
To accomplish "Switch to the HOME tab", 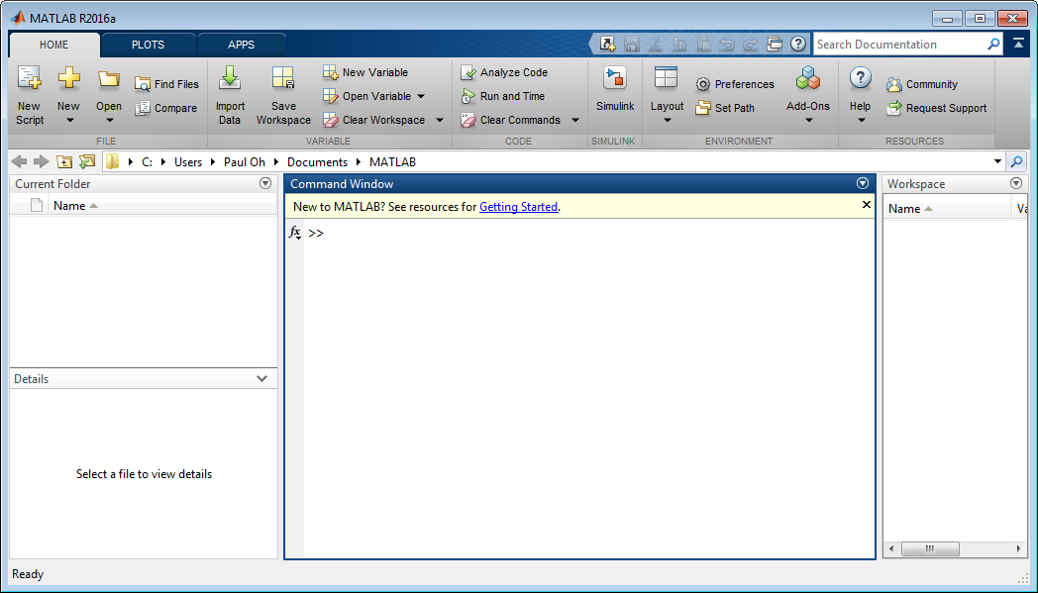I will (x=53, y=45).
